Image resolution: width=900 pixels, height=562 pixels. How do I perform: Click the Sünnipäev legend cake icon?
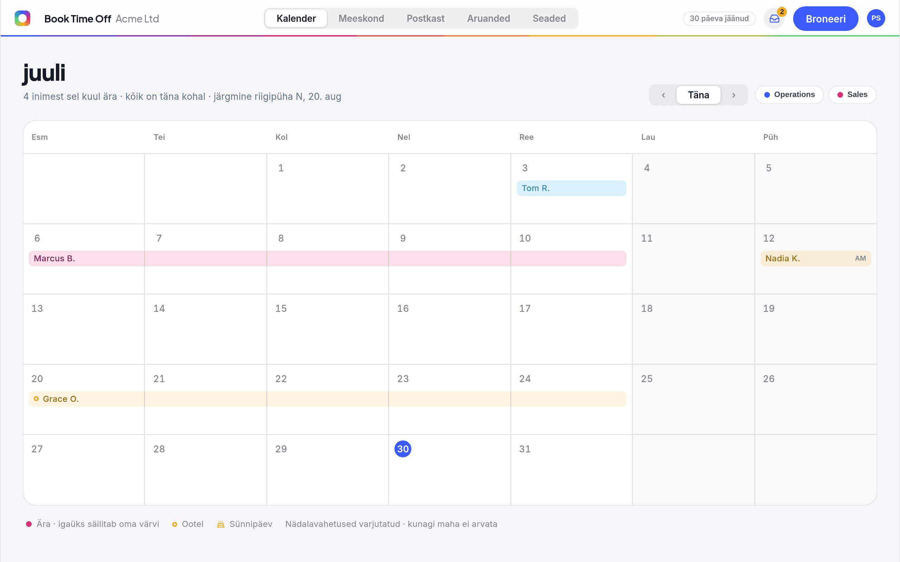[x=220, y=524]
